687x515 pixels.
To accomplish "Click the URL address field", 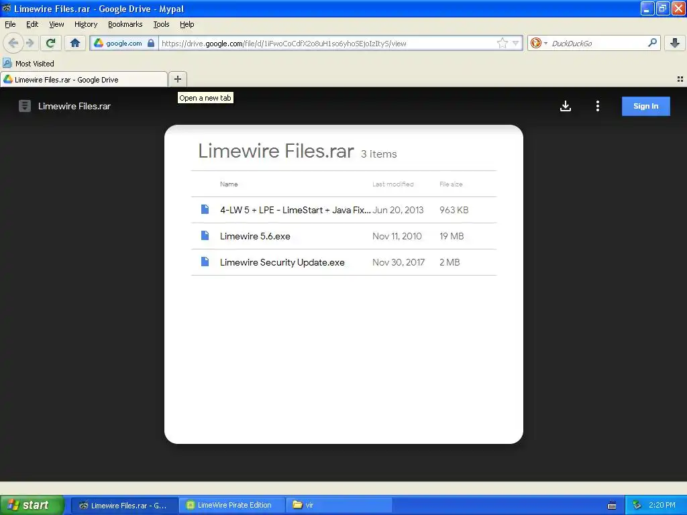I will [327, 44].
